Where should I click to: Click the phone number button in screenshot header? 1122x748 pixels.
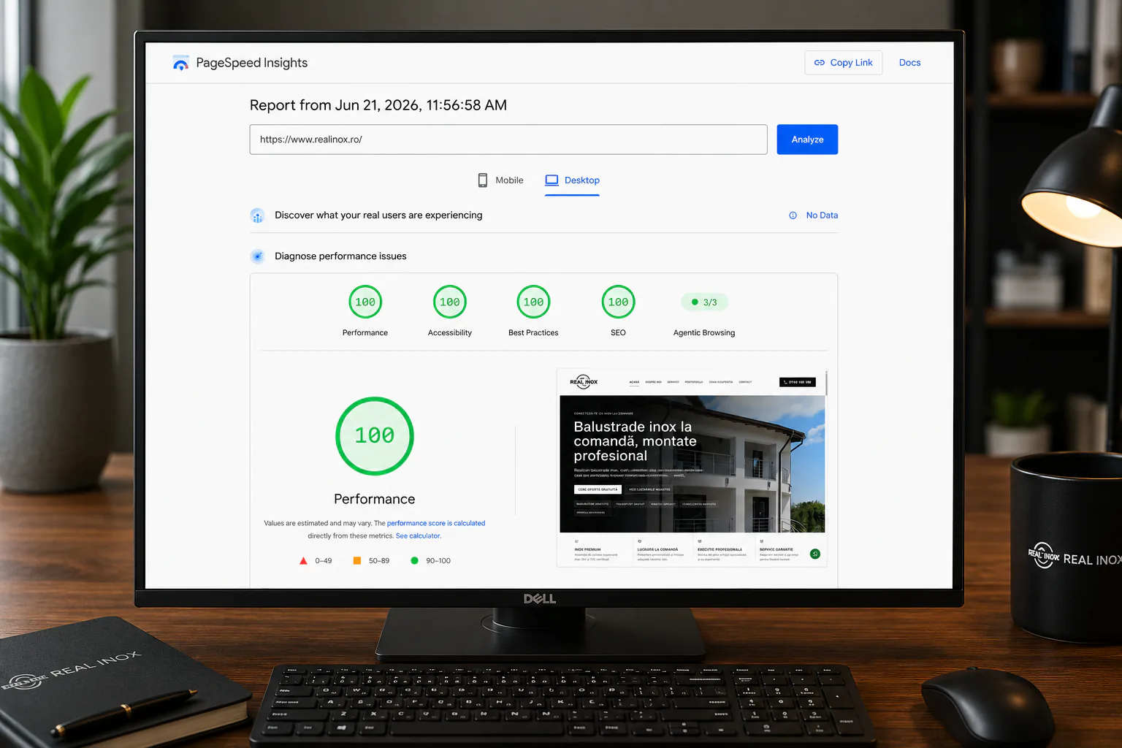pyautogui.click(x=798, y=382)
